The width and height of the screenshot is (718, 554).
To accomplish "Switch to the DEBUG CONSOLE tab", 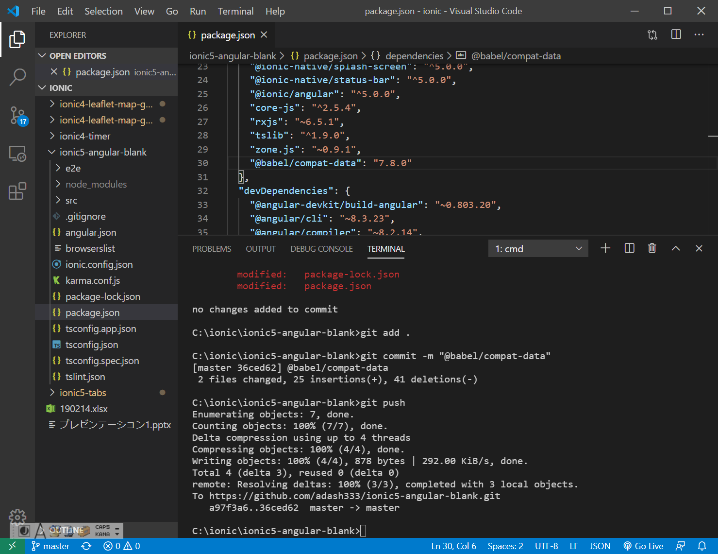I will click(321, 249).
